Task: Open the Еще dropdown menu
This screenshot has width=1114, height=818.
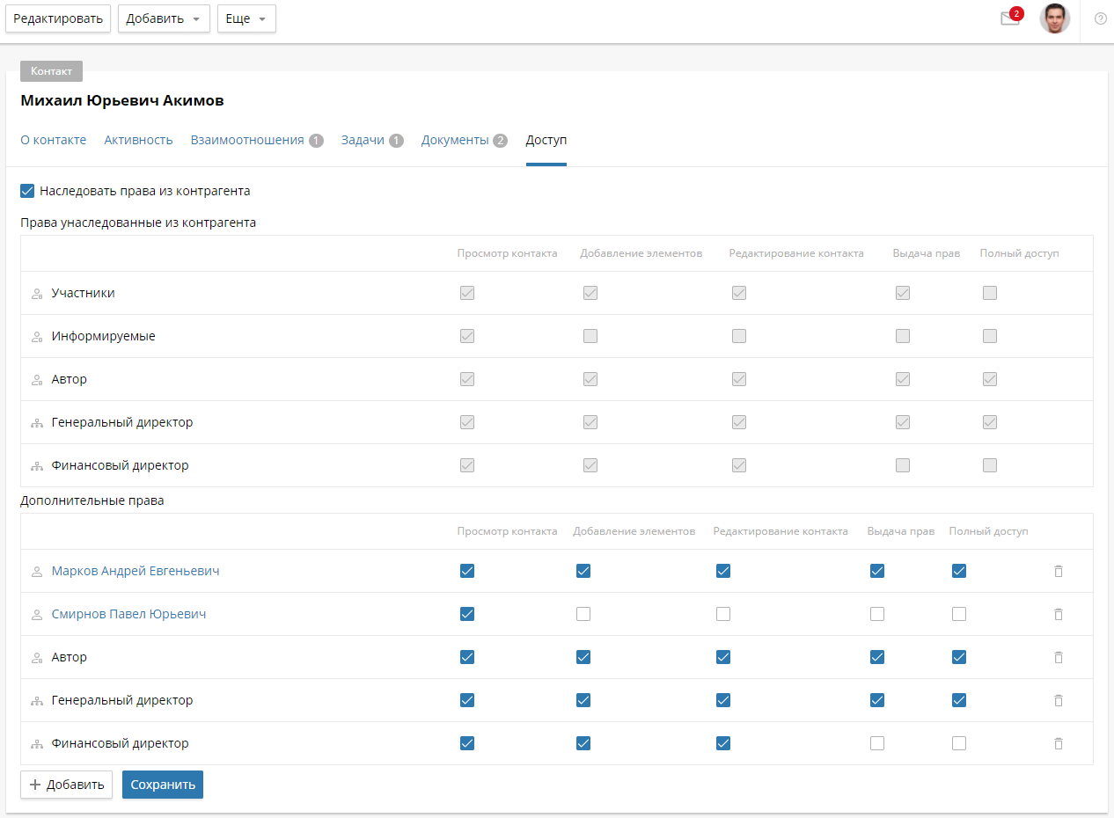Action: tap(246, 18)
